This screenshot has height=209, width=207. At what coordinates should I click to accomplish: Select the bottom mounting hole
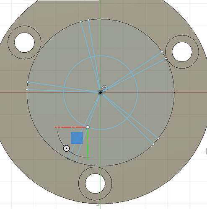[x=95, y=184]
